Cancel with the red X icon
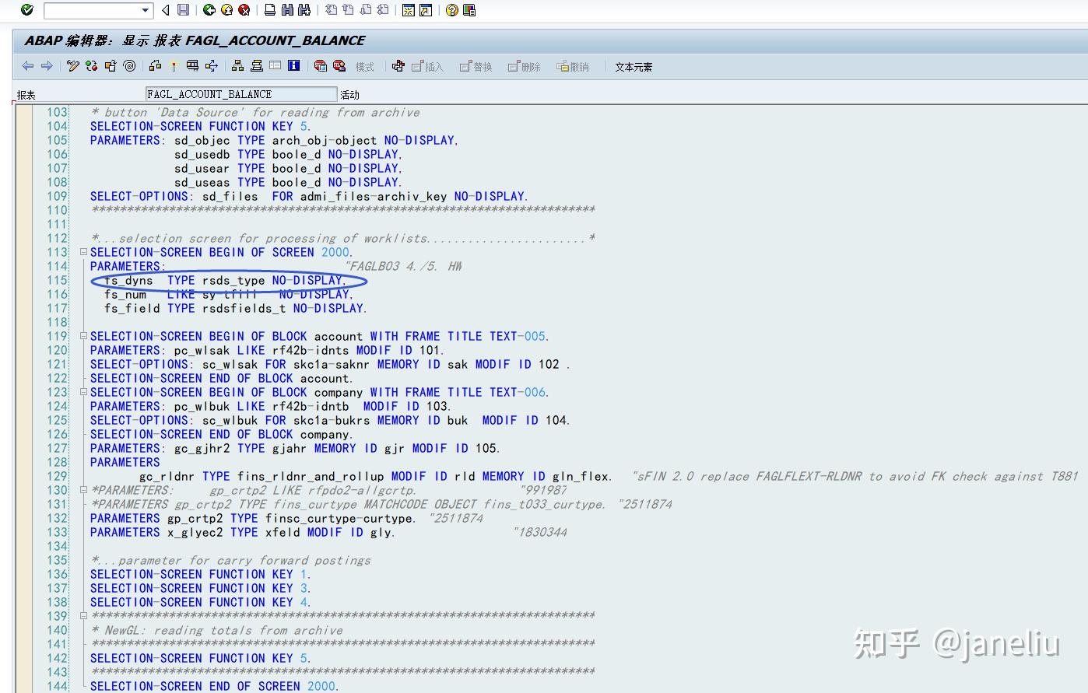Screen dimensions: 1088x693 point(243,11)
